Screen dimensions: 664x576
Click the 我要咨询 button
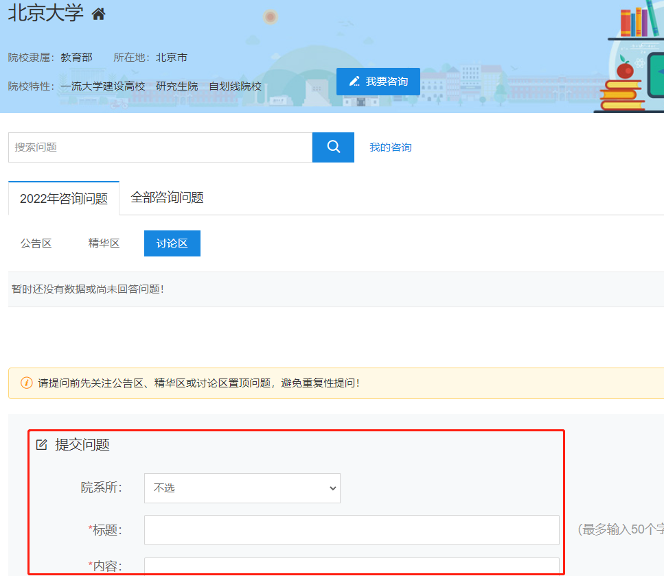tap(378, 81)
